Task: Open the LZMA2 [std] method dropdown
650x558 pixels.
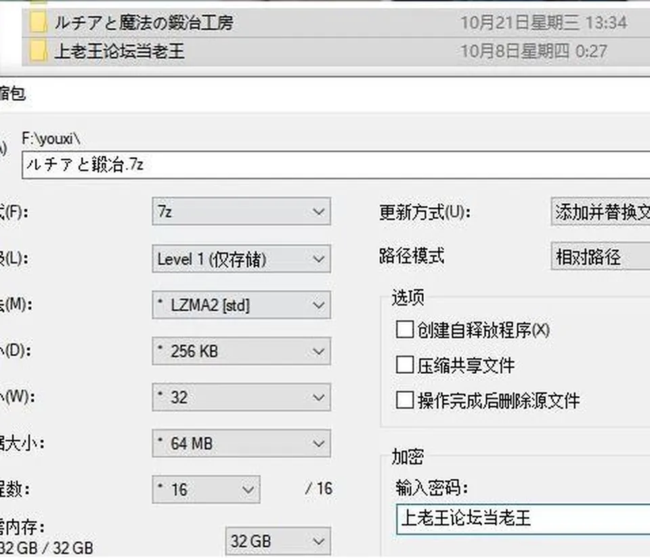Action: [241, 305]
